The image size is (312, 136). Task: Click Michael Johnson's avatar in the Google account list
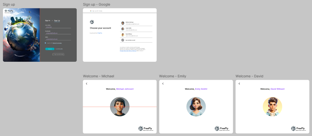(x=123, y=23)
